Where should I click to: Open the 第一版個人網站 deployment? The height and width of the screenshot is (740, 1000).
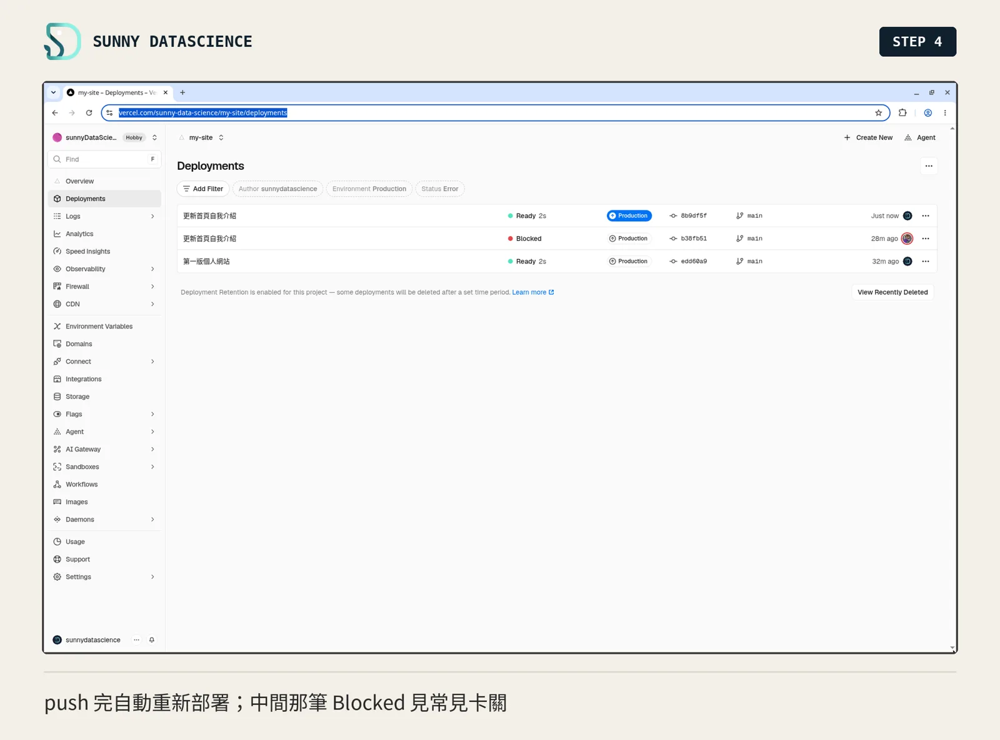coord(206,262)
